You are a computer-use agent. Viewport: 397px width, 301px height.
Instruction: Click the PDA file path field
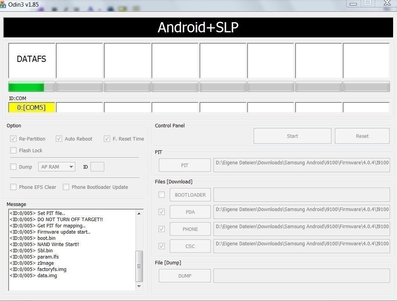(301, 212)
